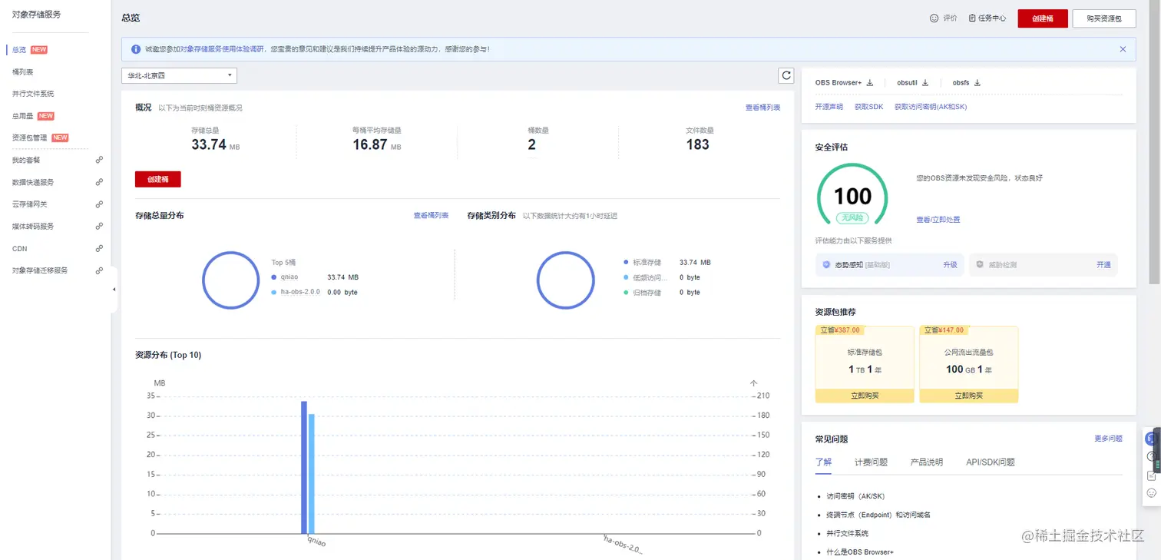
Task: Click the 存储类别分布 donut chart
Action: [x=566, y=280]
